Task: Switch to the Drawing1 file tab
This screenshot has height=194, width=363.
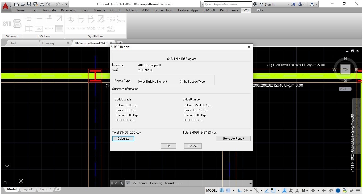Action: [x=49, y=43]
